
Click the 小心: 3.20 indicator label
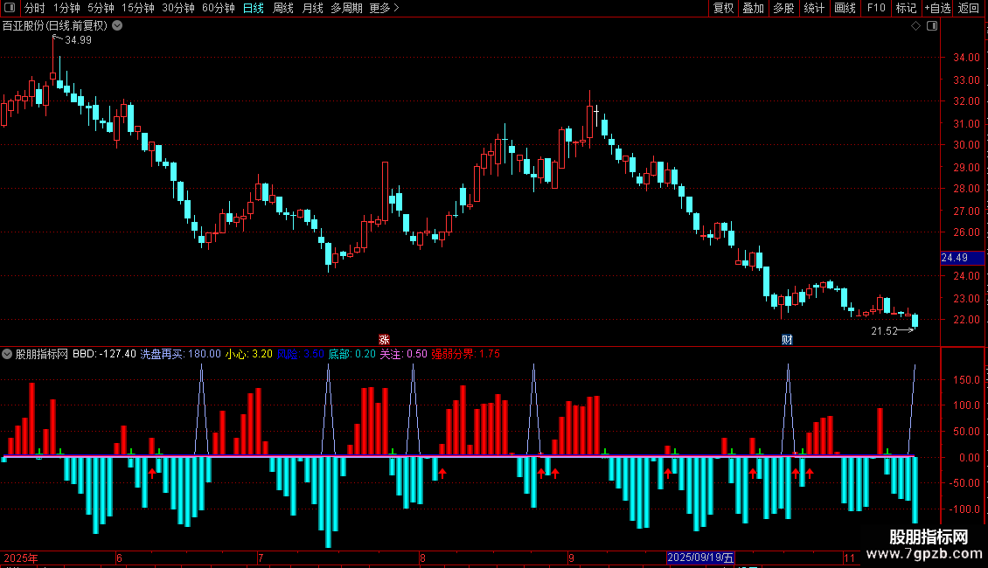tap(249, 354)
